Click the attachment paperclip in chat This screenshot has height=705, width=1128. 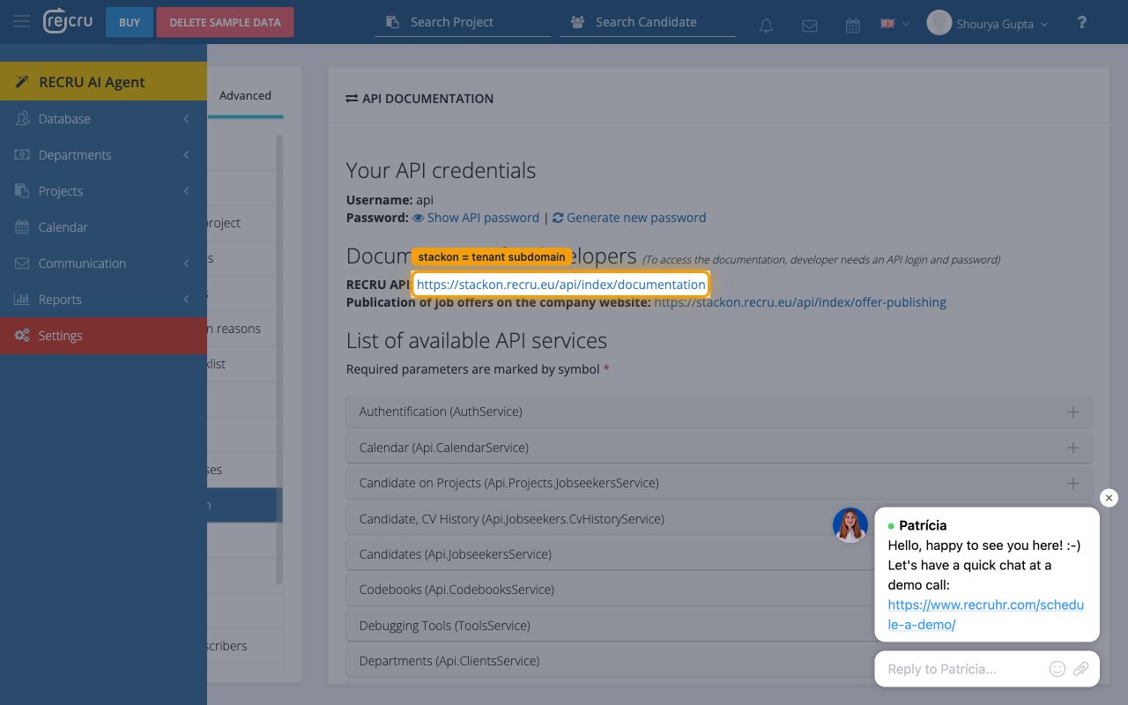1081,669
